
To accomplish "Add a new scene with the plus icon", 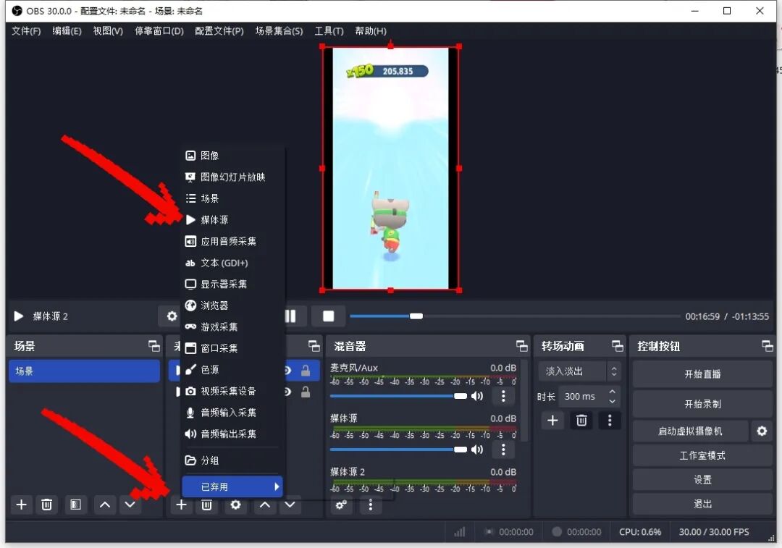I will click(22, 505).
